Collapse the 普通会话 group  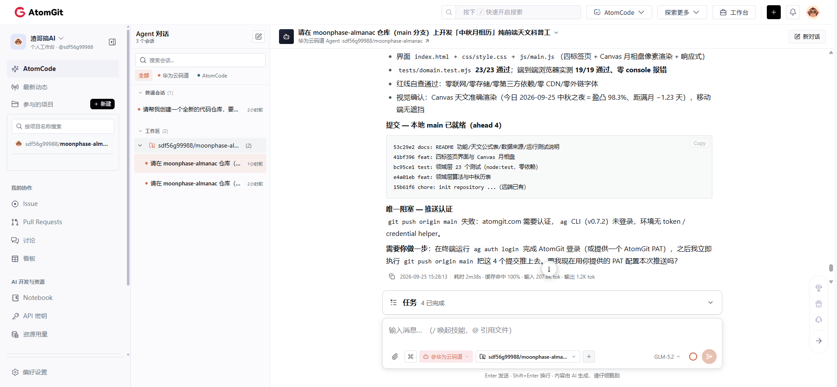click(140, 93)
